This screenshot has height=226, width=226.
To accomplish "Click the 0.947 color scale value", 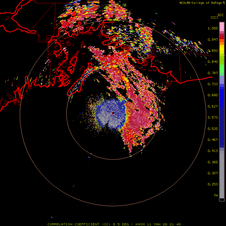I will pyautogui.click(x=213, y=39).
